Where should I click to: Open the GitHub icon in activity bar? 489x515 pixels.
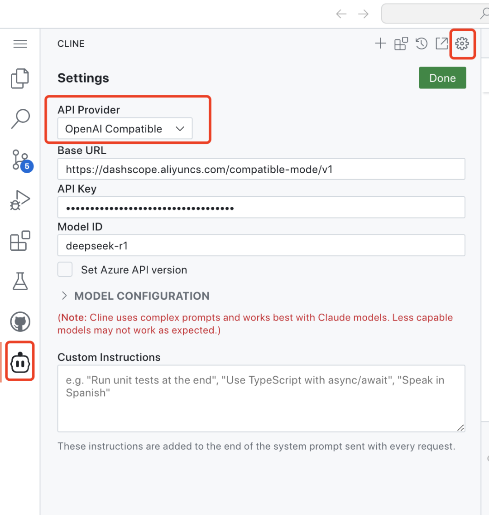click(20, 322)
